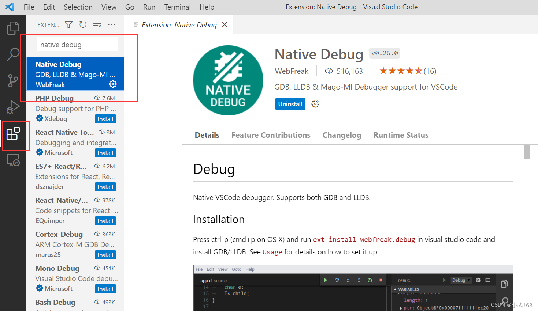Open the Search view
Image resolution: width=538 pixels, height=311 pixels.
pos(13,54)
